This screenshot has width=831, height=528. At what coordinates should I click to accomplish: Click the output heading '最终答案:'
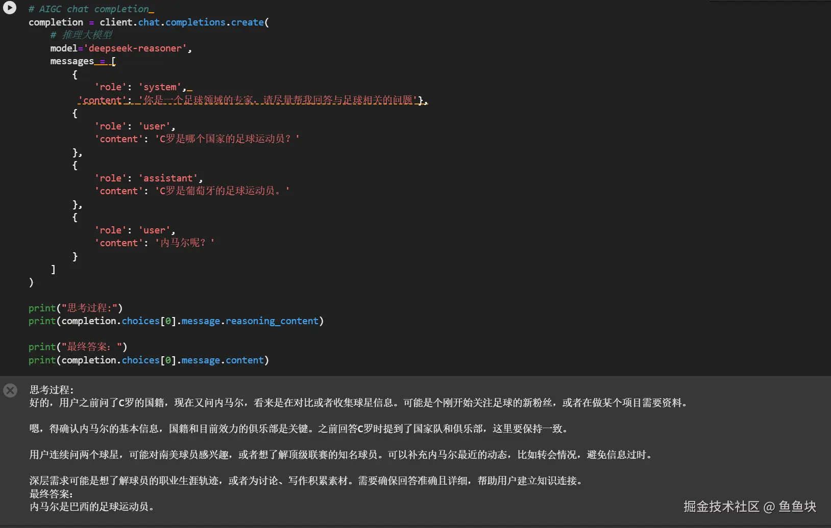coord(52,494)
